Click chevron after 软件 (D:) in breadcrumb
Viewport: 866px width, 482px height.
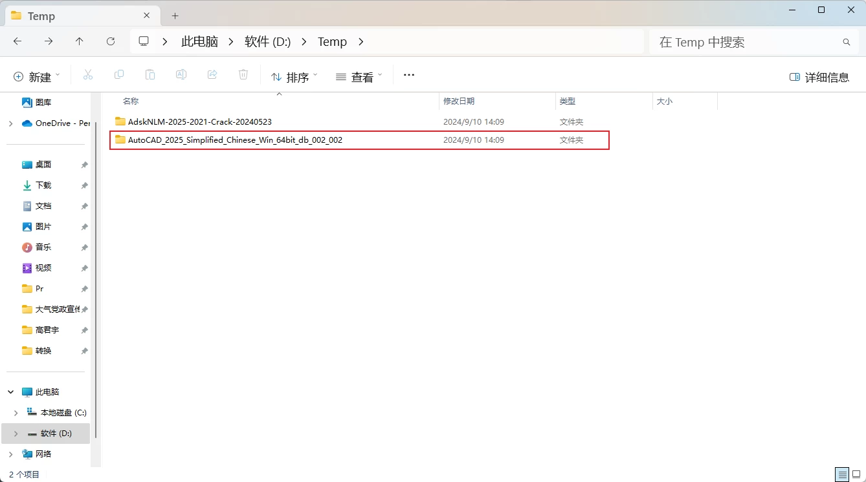pos(304,41)
